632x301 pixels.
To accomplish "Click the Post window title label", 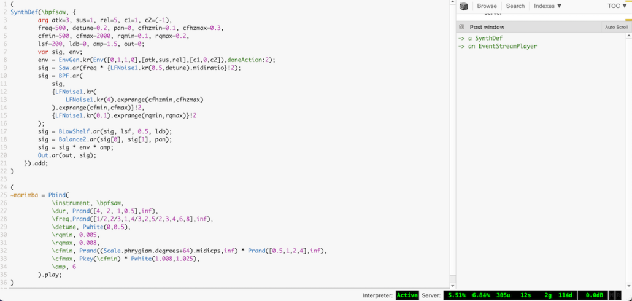I will click(x=487, y=27).
